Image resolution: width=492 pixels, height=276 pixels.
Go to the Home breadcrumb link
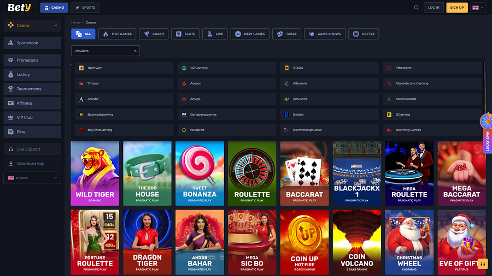click(x=75, y=22)
